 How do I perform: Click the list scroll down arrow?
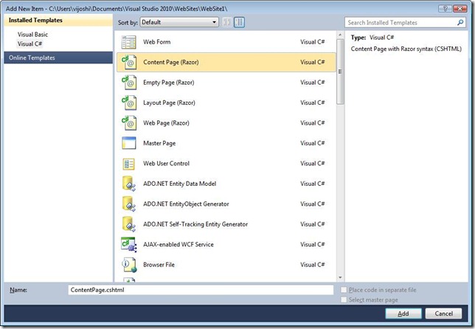coord(340,277)
